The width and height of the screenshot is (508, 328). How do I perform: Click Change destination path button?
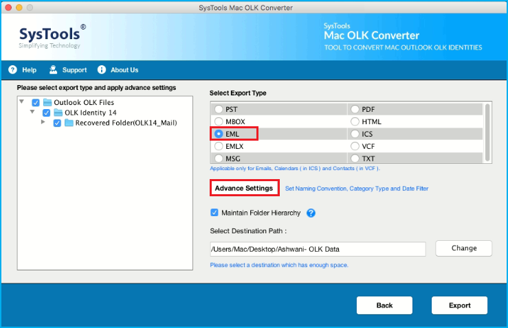pos(463,248)
